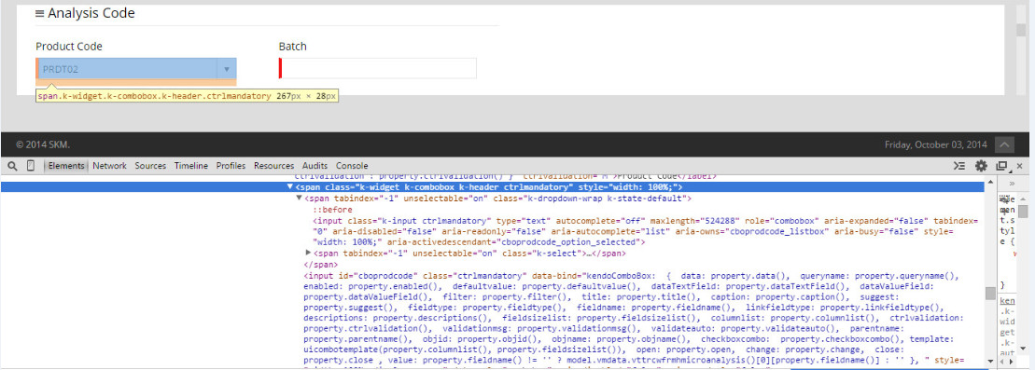Open the Timeline tab
The image size is (1035, 370).
(x=190, y=166)
